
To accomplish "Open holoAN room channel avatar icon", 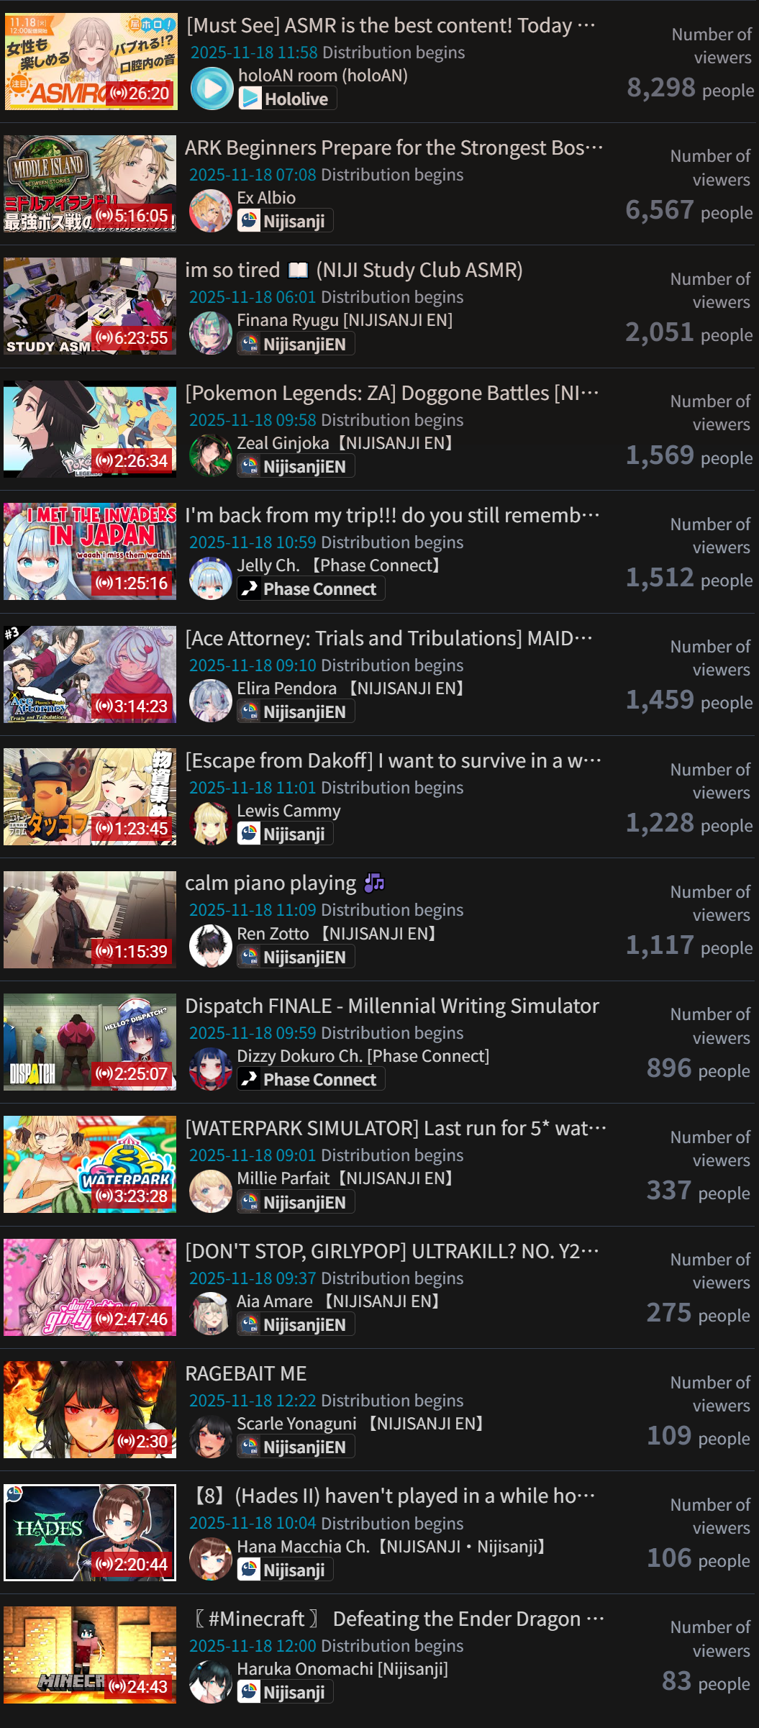I will pos(212,88).
